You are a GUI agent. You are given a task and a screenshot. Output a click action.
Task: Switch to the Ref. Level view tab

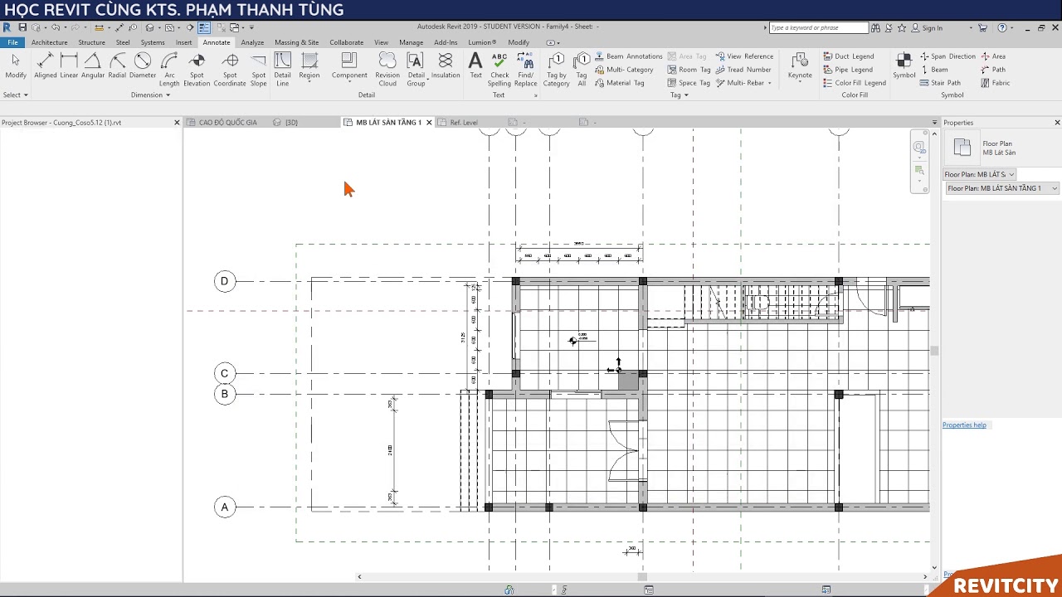coord(463,123)
